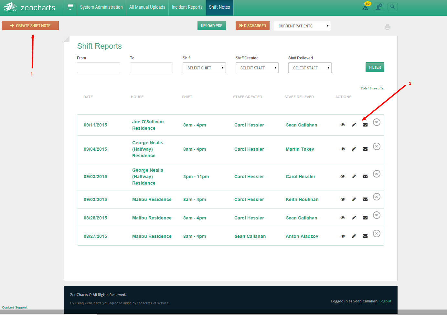Image resolution: width=447 pixels, height=315 pixels.
Task: View the 08/27/2015 Malibu Residence report
Action: click(x=343, y=236)
